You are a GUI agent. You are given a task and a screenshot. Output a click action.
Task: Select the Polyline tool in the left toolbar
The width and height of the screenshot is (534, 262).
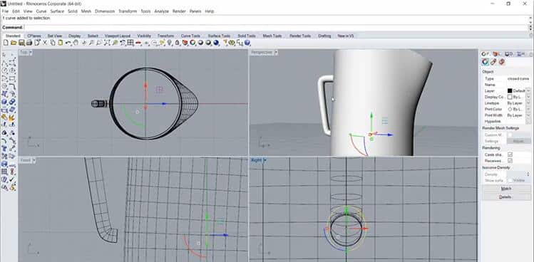5,63
